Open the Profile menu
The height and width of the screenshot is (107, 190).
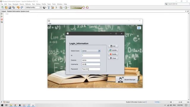coord(44,4)
